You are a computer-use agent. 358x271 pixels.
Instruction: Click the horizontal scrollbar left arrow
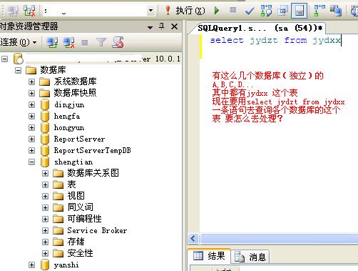[x=193, y=238]
